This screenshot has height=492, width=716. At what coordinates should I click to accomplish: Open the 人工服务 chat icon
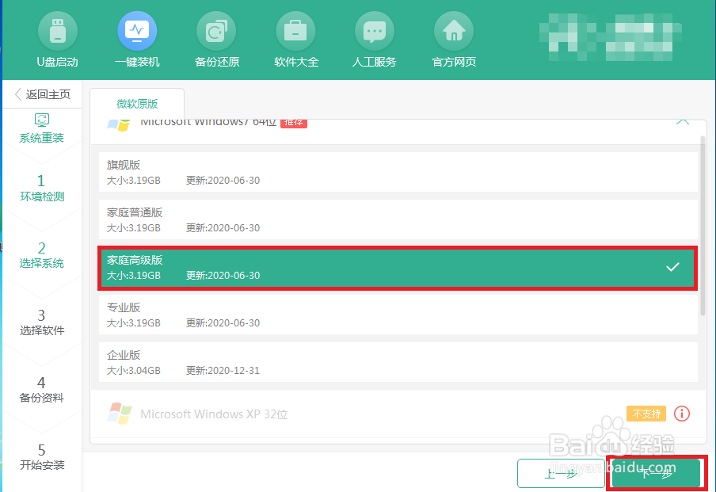[375, 31]
